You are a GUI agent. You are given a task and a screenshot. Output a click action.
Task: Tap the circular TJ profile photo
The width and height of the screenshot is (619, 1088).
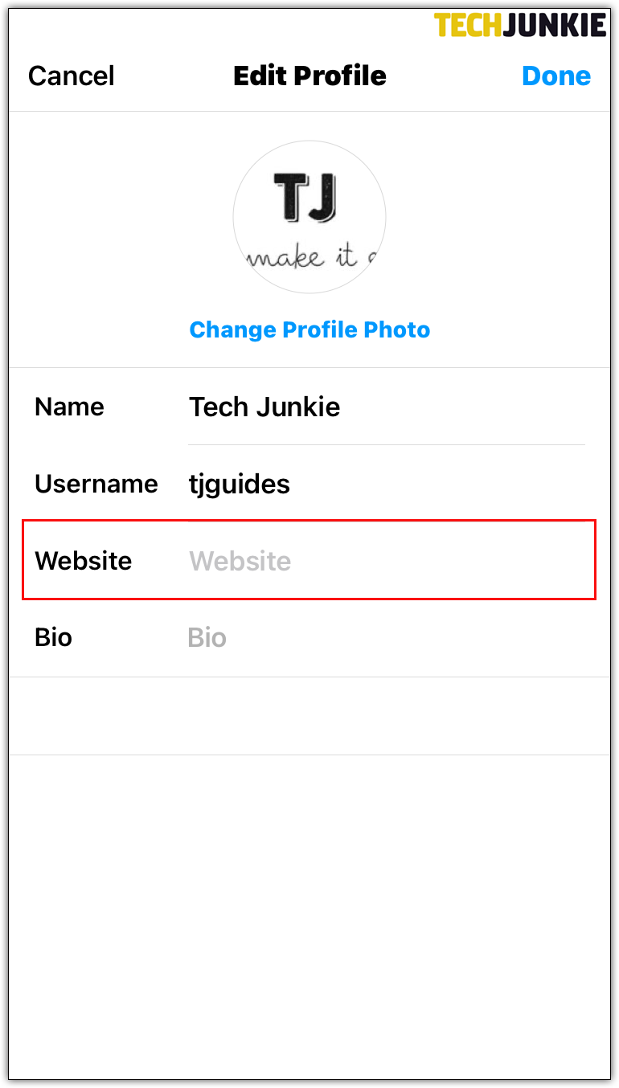pyautogui.click(x=309, y=217)
